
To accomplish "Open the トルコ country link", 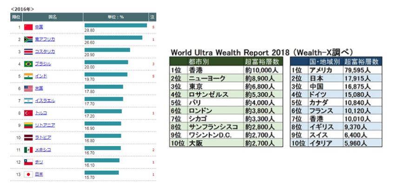I will (41, 113).
